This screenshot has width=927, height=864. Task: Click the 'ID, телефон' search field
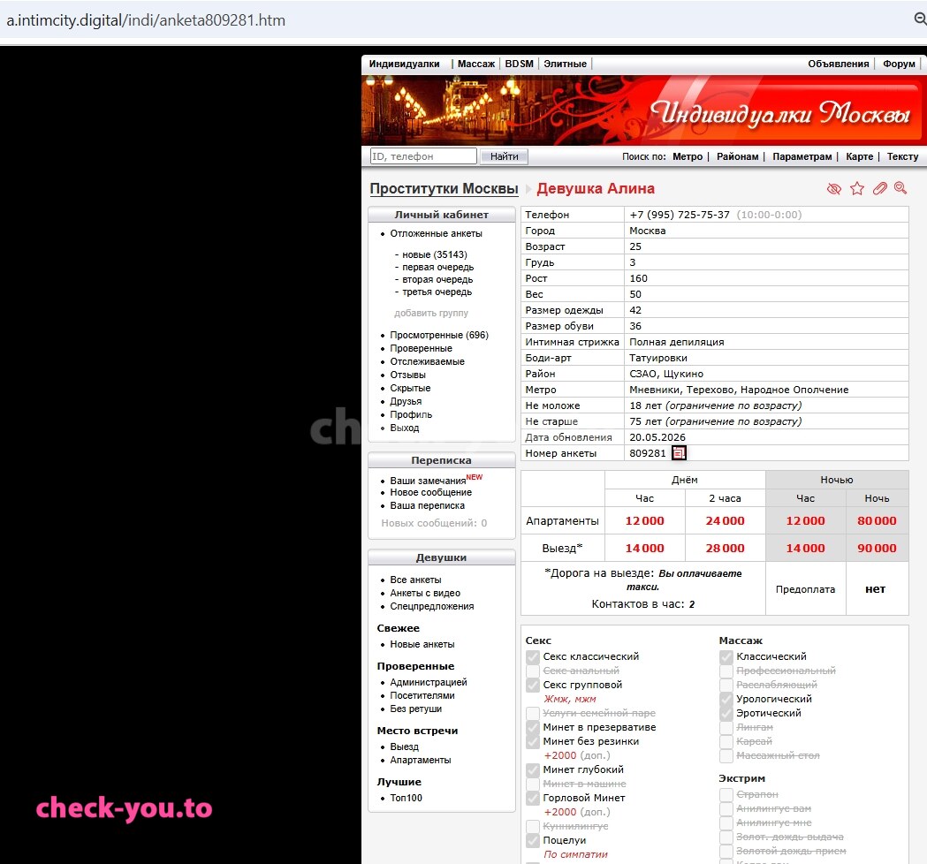coord(423,156)
